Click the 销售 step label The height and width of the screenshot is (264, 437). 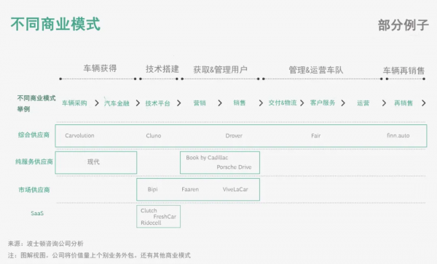[240, 103]
